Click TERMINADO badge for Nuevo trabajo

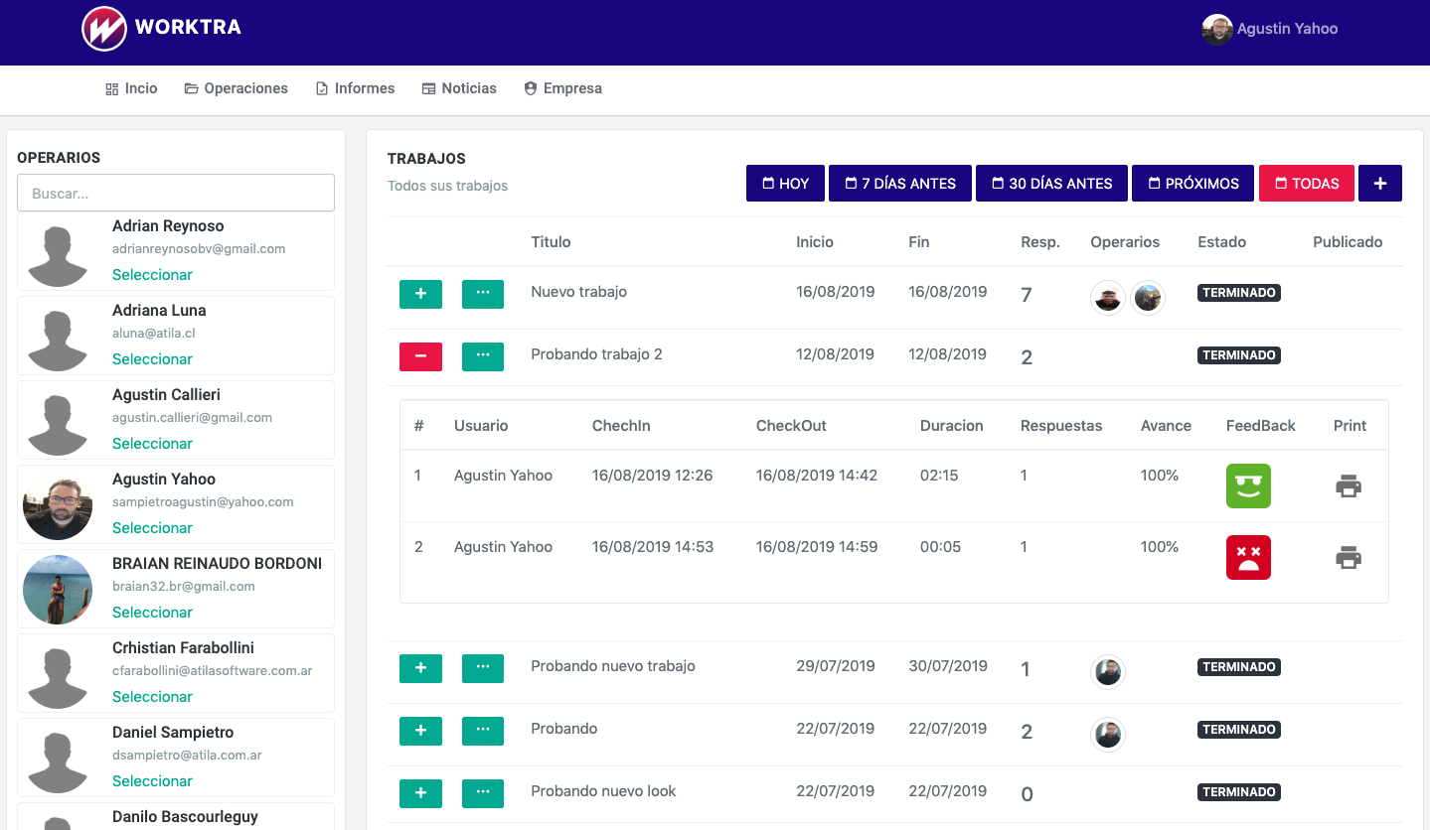(x=1239, y=293)
